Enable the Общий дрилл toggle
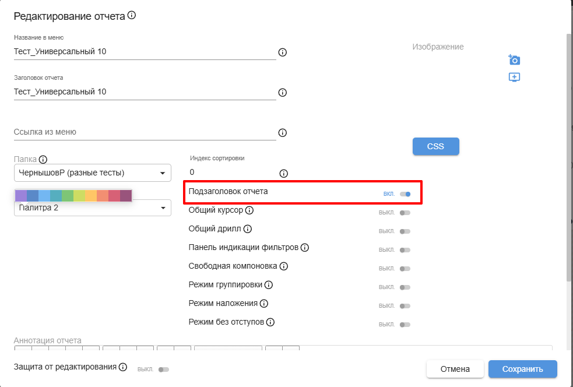Viewport: 573px width, 387px height. [405, 231]
